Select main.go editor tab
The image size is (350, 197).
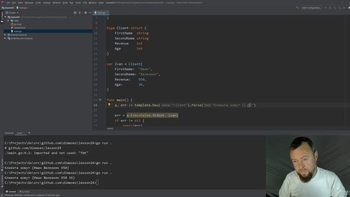pyautogui.click(x=101, y=13)
